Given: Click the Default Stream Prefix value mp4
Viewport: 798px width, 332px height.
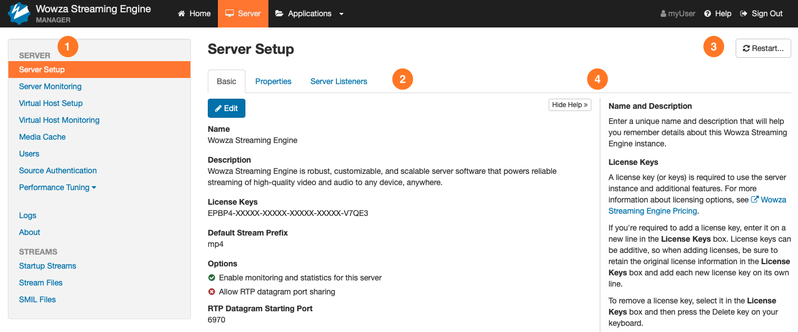Looking at the screenshot, I should [216, 244].
